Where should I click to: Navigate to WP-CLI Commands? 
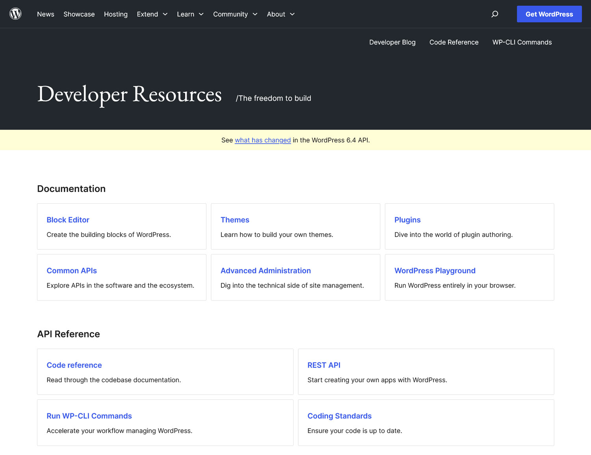[522, 42]
